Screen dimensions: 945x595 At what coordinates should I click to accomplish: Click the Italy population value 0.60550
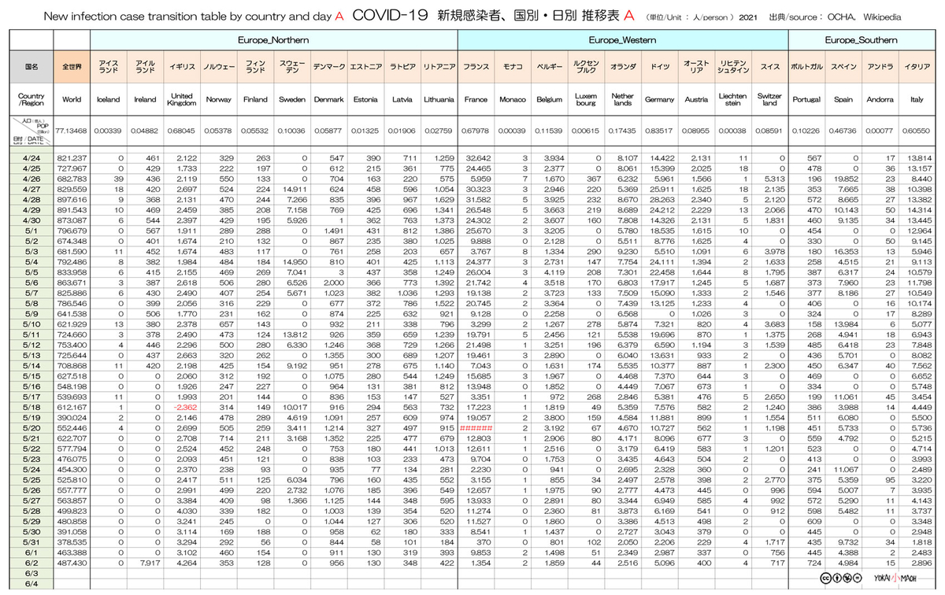pyautogui.click(x=917, y=131)
